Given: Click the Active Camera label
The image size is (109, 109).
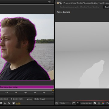Looking at the screenshot, I should 63,12.
